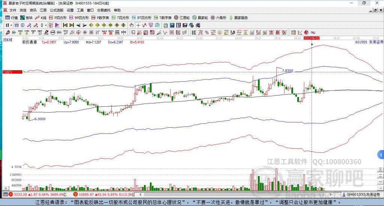Image resolution: width=384 pixels, height=206 pixels.
Task: Open the 9T四方形 tool
Action: pyautogui.click(x=141, y=18)
